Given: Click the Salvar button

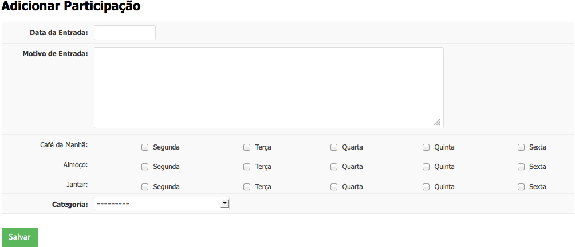Looking at the screenshot, I should coord(20,237).
